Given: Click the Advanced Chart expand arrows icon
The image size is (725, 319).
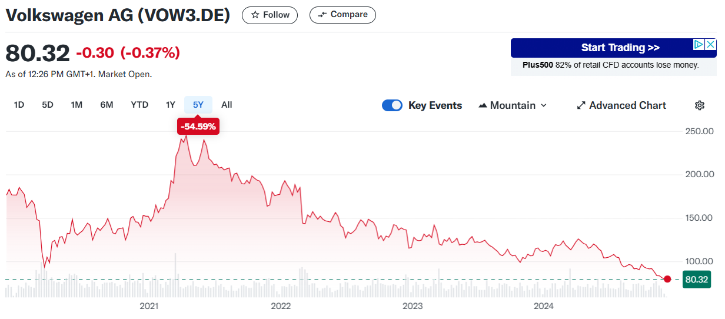Looking at the screenshot, I should pos(581,105).
